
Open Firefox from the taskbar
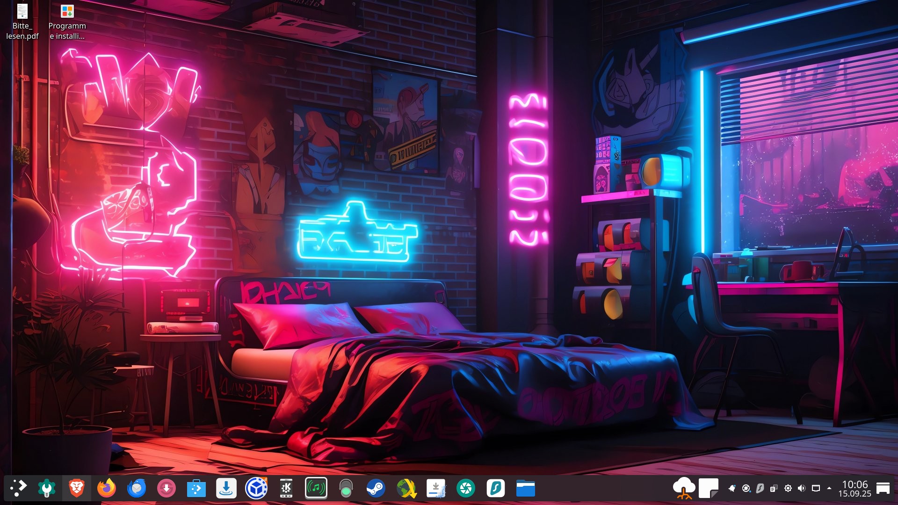106,489
